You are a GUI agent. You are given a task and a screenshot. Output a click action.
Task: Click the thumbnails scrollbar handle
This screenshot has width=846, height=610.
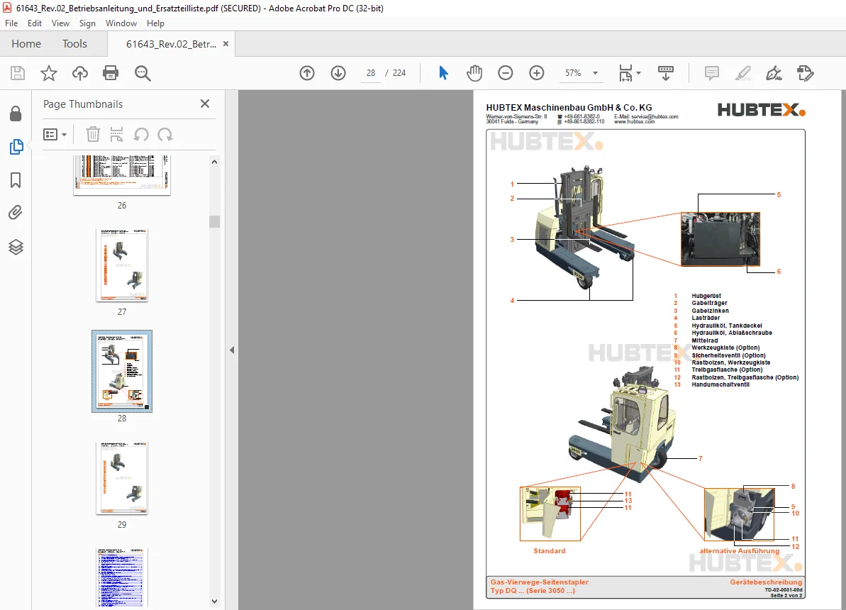(x=214, y=222)
